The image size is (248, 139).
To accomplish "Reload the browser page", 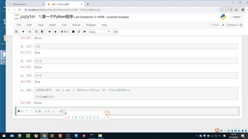I will click(20, 10).
